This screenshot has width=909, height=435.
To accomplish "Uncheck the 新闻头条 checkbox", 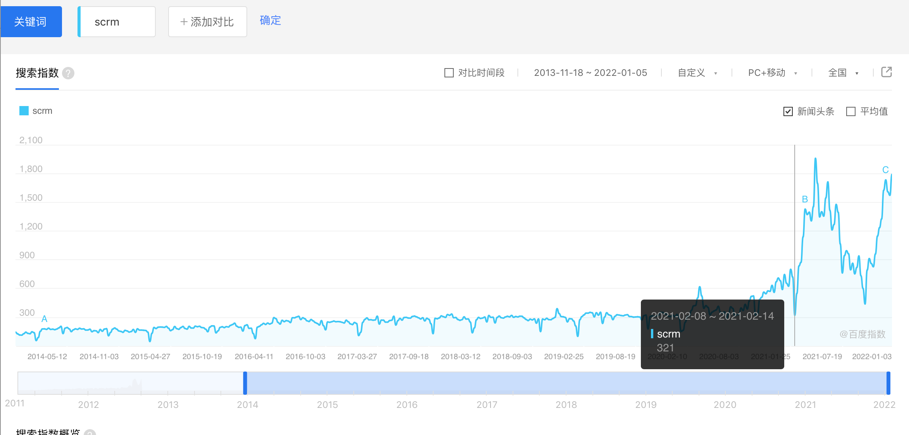I will (788, 112).
